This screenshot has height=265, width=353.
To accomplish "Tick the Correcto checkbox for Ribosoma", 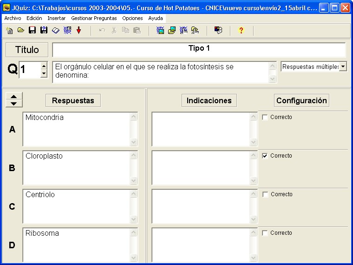I will pos(265,233).
